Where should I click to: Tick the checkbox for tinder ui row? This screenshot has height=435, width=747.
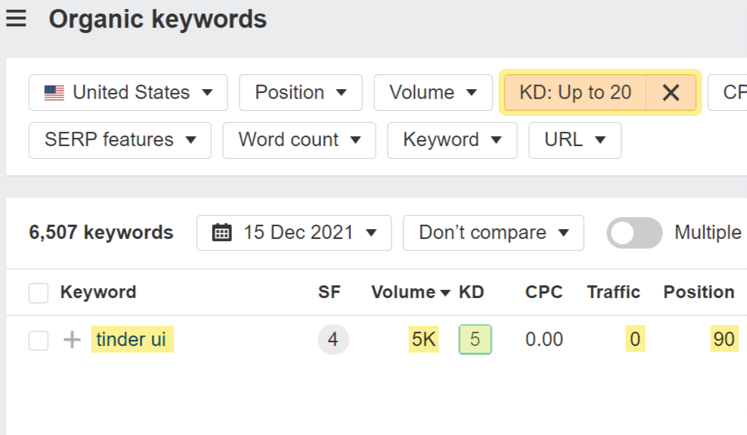(38, 341)
